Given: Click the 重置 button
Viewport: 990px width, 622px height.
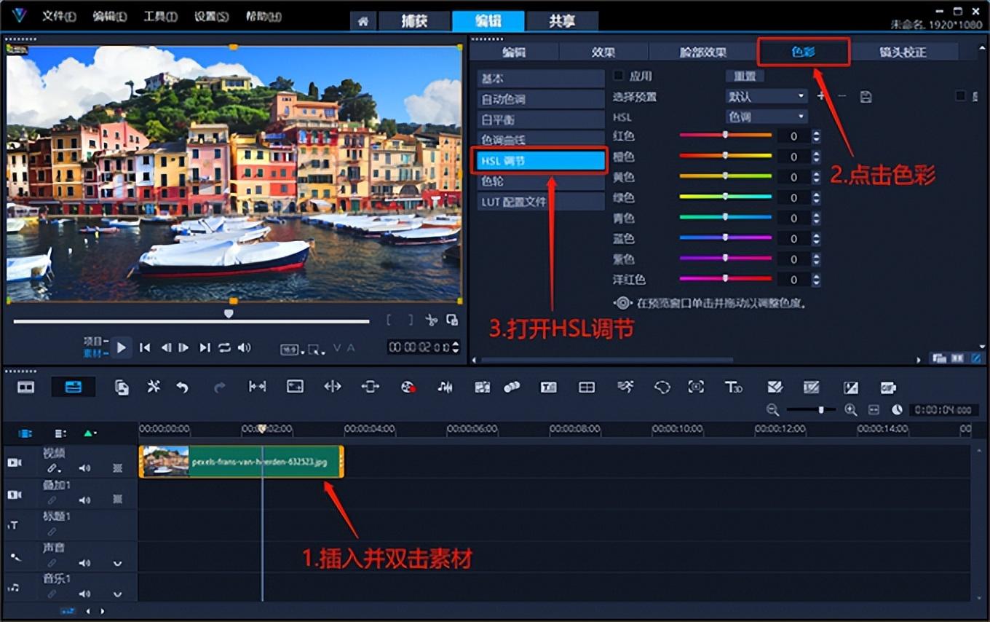Looking at the screenshot, I should coord(745,76).
